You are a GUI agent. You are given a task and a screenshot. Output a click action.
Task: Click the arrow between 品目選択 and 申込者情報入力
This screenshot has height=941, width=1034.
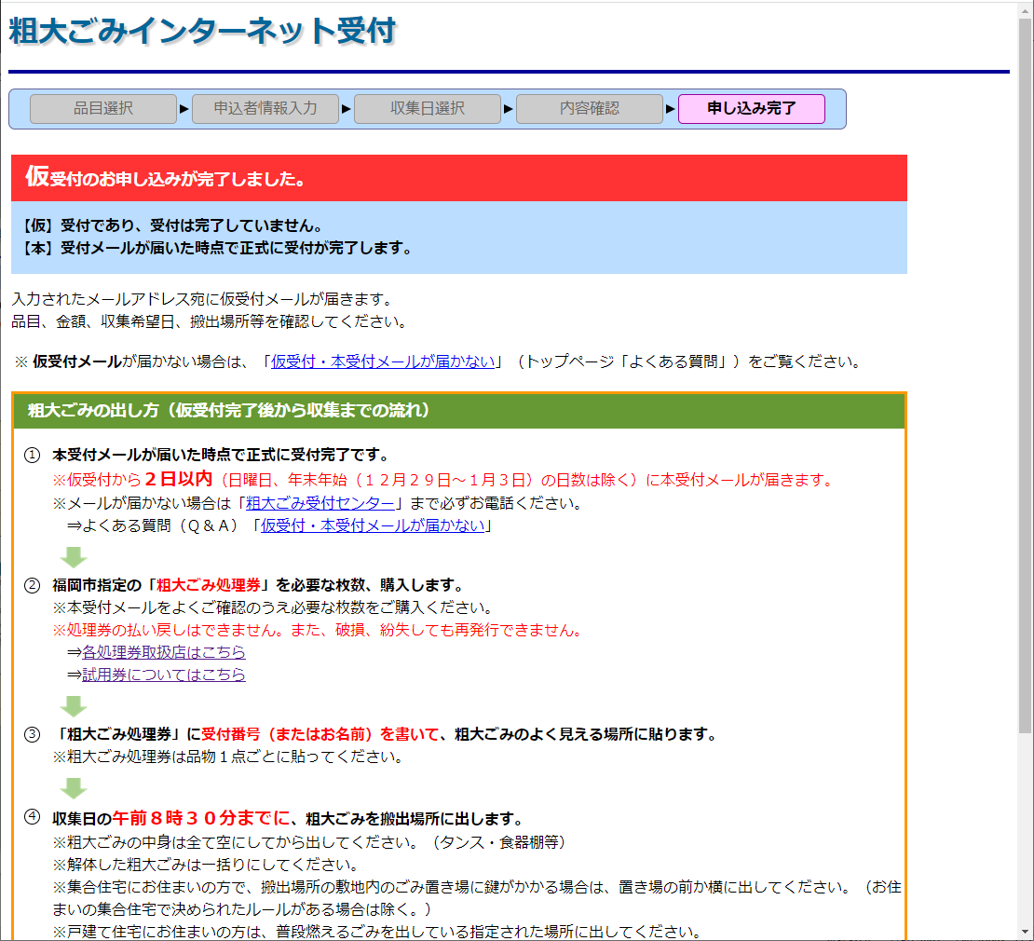click(x=182, y=108)
